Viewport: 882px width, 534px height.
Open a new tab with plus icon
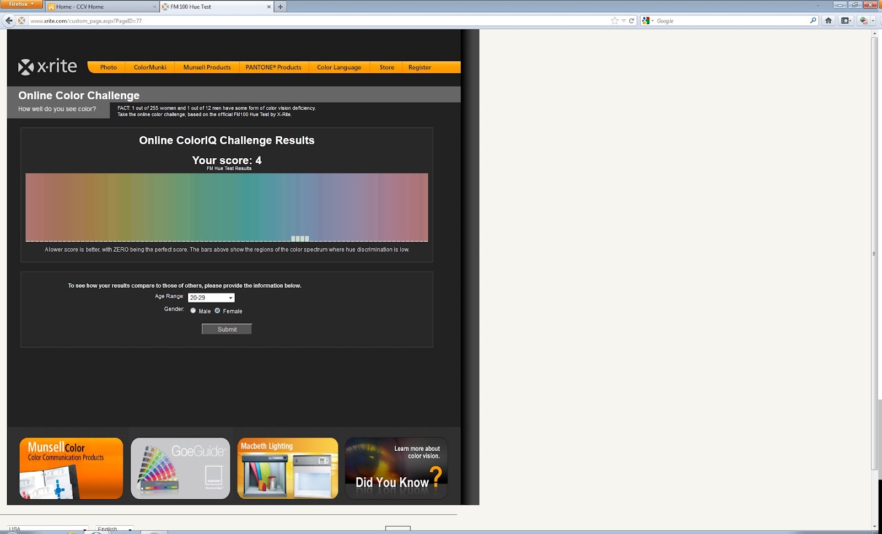[x=280, y=7]
